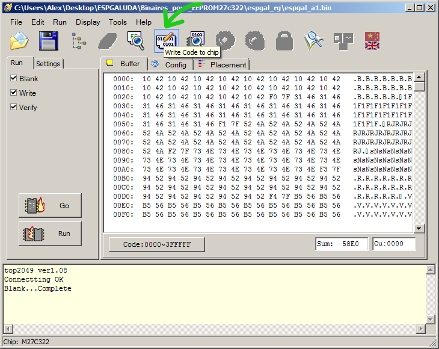Open the Tools menu

[118, 22]
